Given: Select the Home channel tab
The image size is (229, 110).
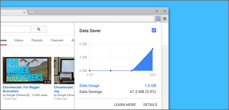Looking at the screenshot, I should [x=3, y=40].
